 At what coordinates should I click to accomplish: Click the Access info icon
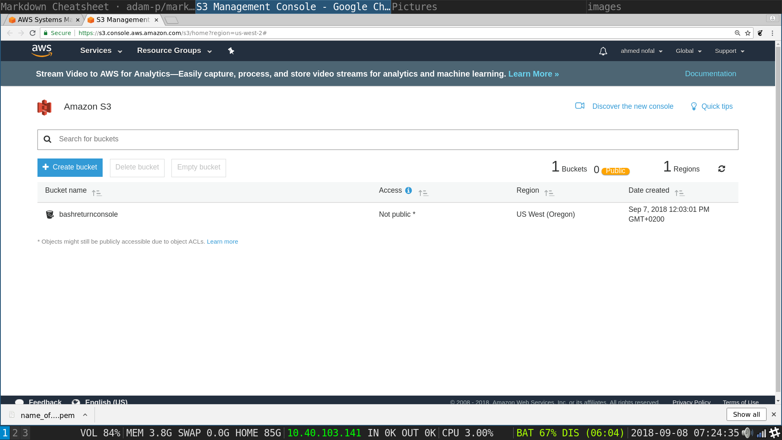click(409, 191)
